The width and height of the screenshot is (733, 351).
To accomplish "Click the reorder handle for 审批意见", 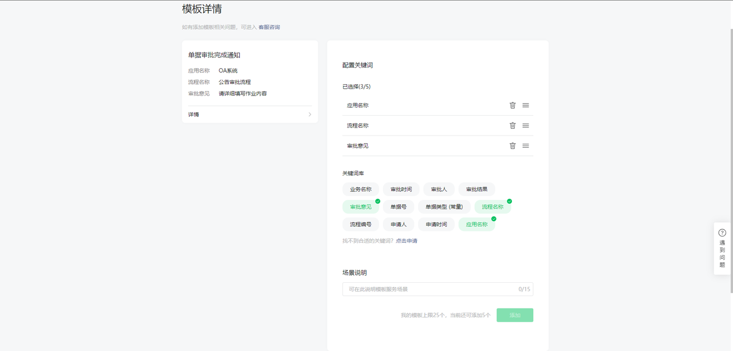I will [526, 145].
